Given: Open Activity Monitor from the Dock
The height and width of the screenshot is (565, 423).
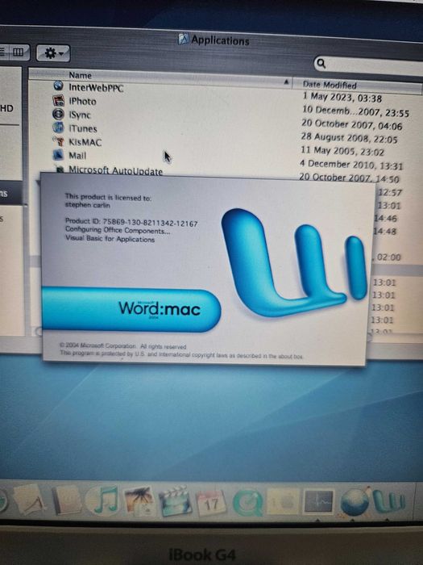Looking at the screenshot, I should tap(318, 501).
